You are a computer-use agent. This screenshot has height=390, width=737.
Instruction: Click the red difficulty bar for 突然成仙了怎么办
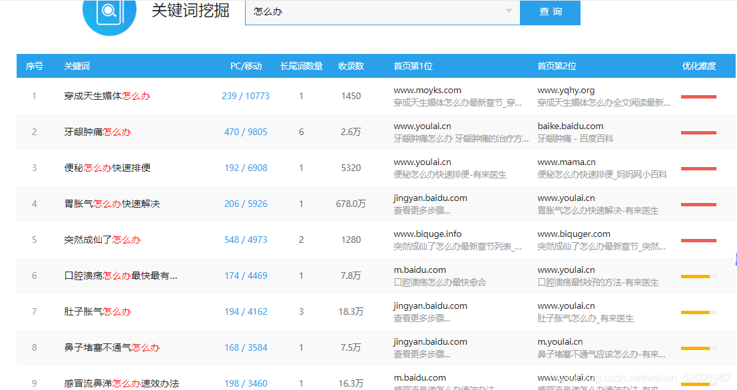click(x=698, y=240)
